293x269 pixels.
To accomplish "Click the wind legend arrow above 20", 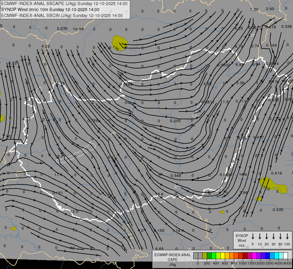I will [x=266, y=236].
